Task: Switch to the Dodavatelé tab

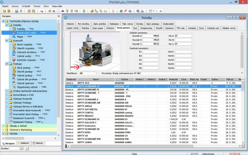Action: point(168,24)
